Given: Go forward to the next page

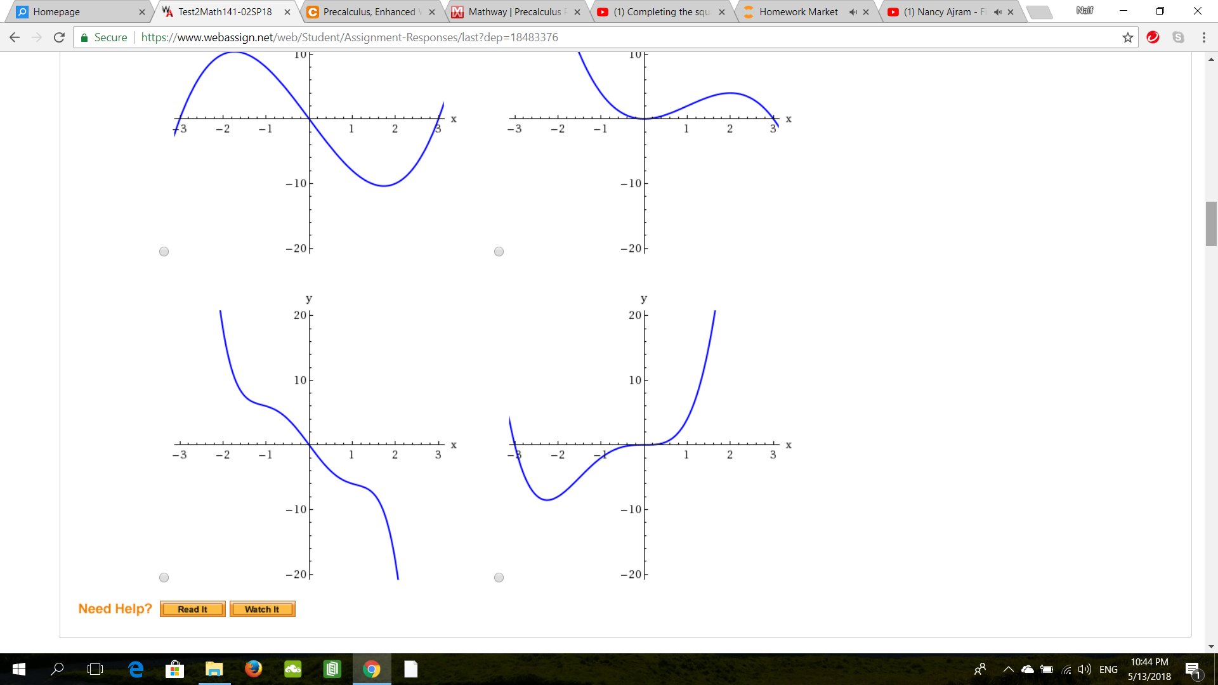Looking at the screenshot, I should coord(37,37).
